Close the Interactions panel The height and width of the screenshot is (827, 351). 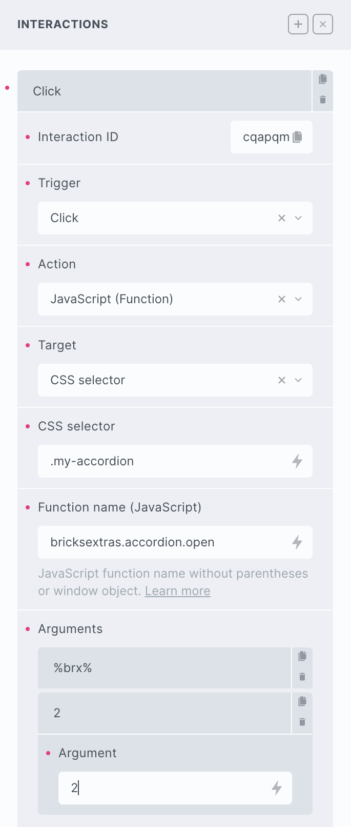pos(323,24)
